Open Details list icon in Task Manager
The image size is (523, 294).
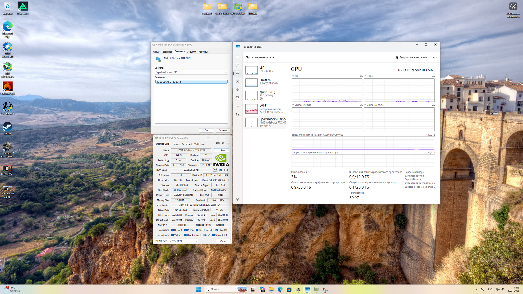(x=237, y=106)
